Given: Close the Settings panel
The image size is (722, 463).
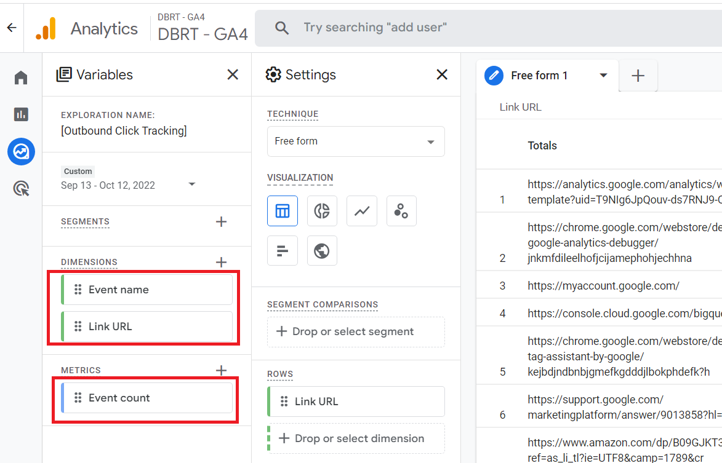Looking at the screenshot, I should coord(441,74).
